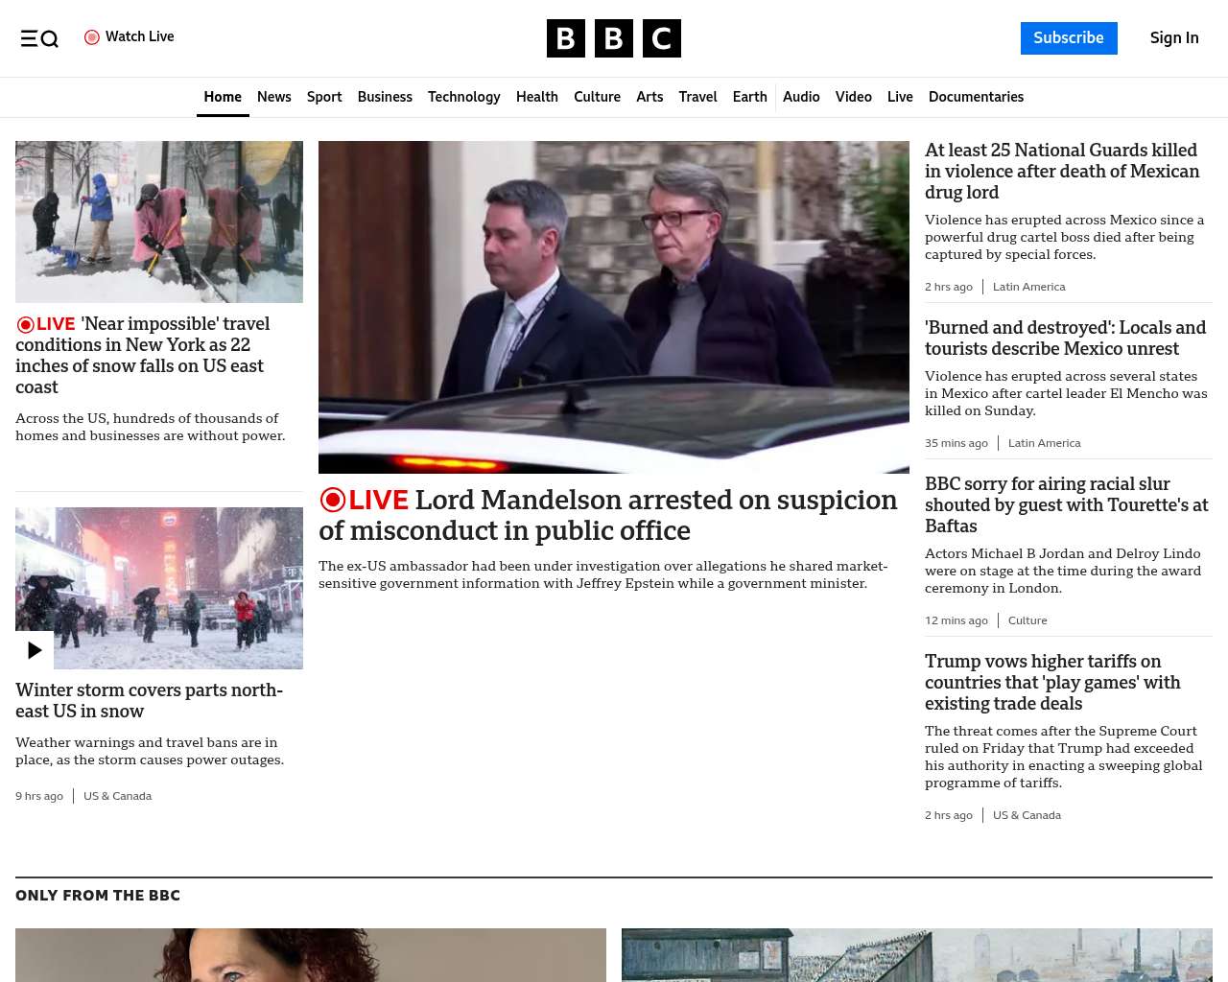Open the Video section
Image resolution: width=1228 pixels, height=982 pixels.
pos(854,97)
